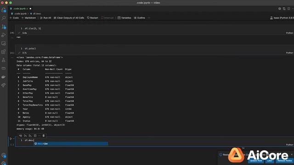Screen dimensions: 294x165
Task: Open output options ellipsis for nan output
Action: (x=12, y=38)
